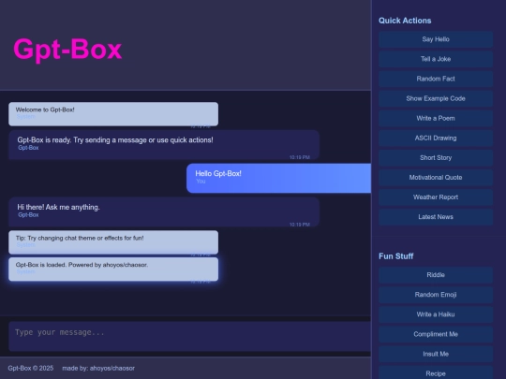Ask for a Riddle
Image resolution: width=506 pixels, height=379 pixels.
coord(436,275)
